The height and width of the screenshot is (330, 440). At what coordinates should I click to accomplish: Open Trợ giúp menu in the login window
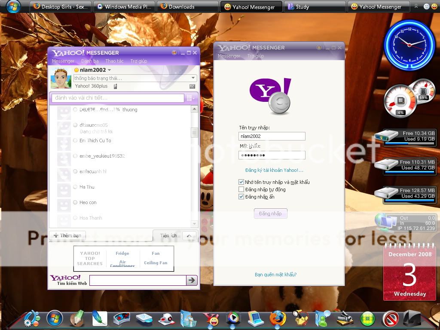coord(256,56)
